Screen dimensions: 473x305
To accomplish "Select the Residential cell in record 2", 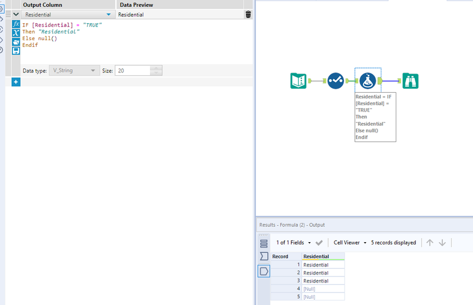I will [323, 273].
